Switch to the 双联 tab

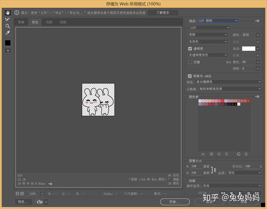pyautogui.click(x=49, y=22)
